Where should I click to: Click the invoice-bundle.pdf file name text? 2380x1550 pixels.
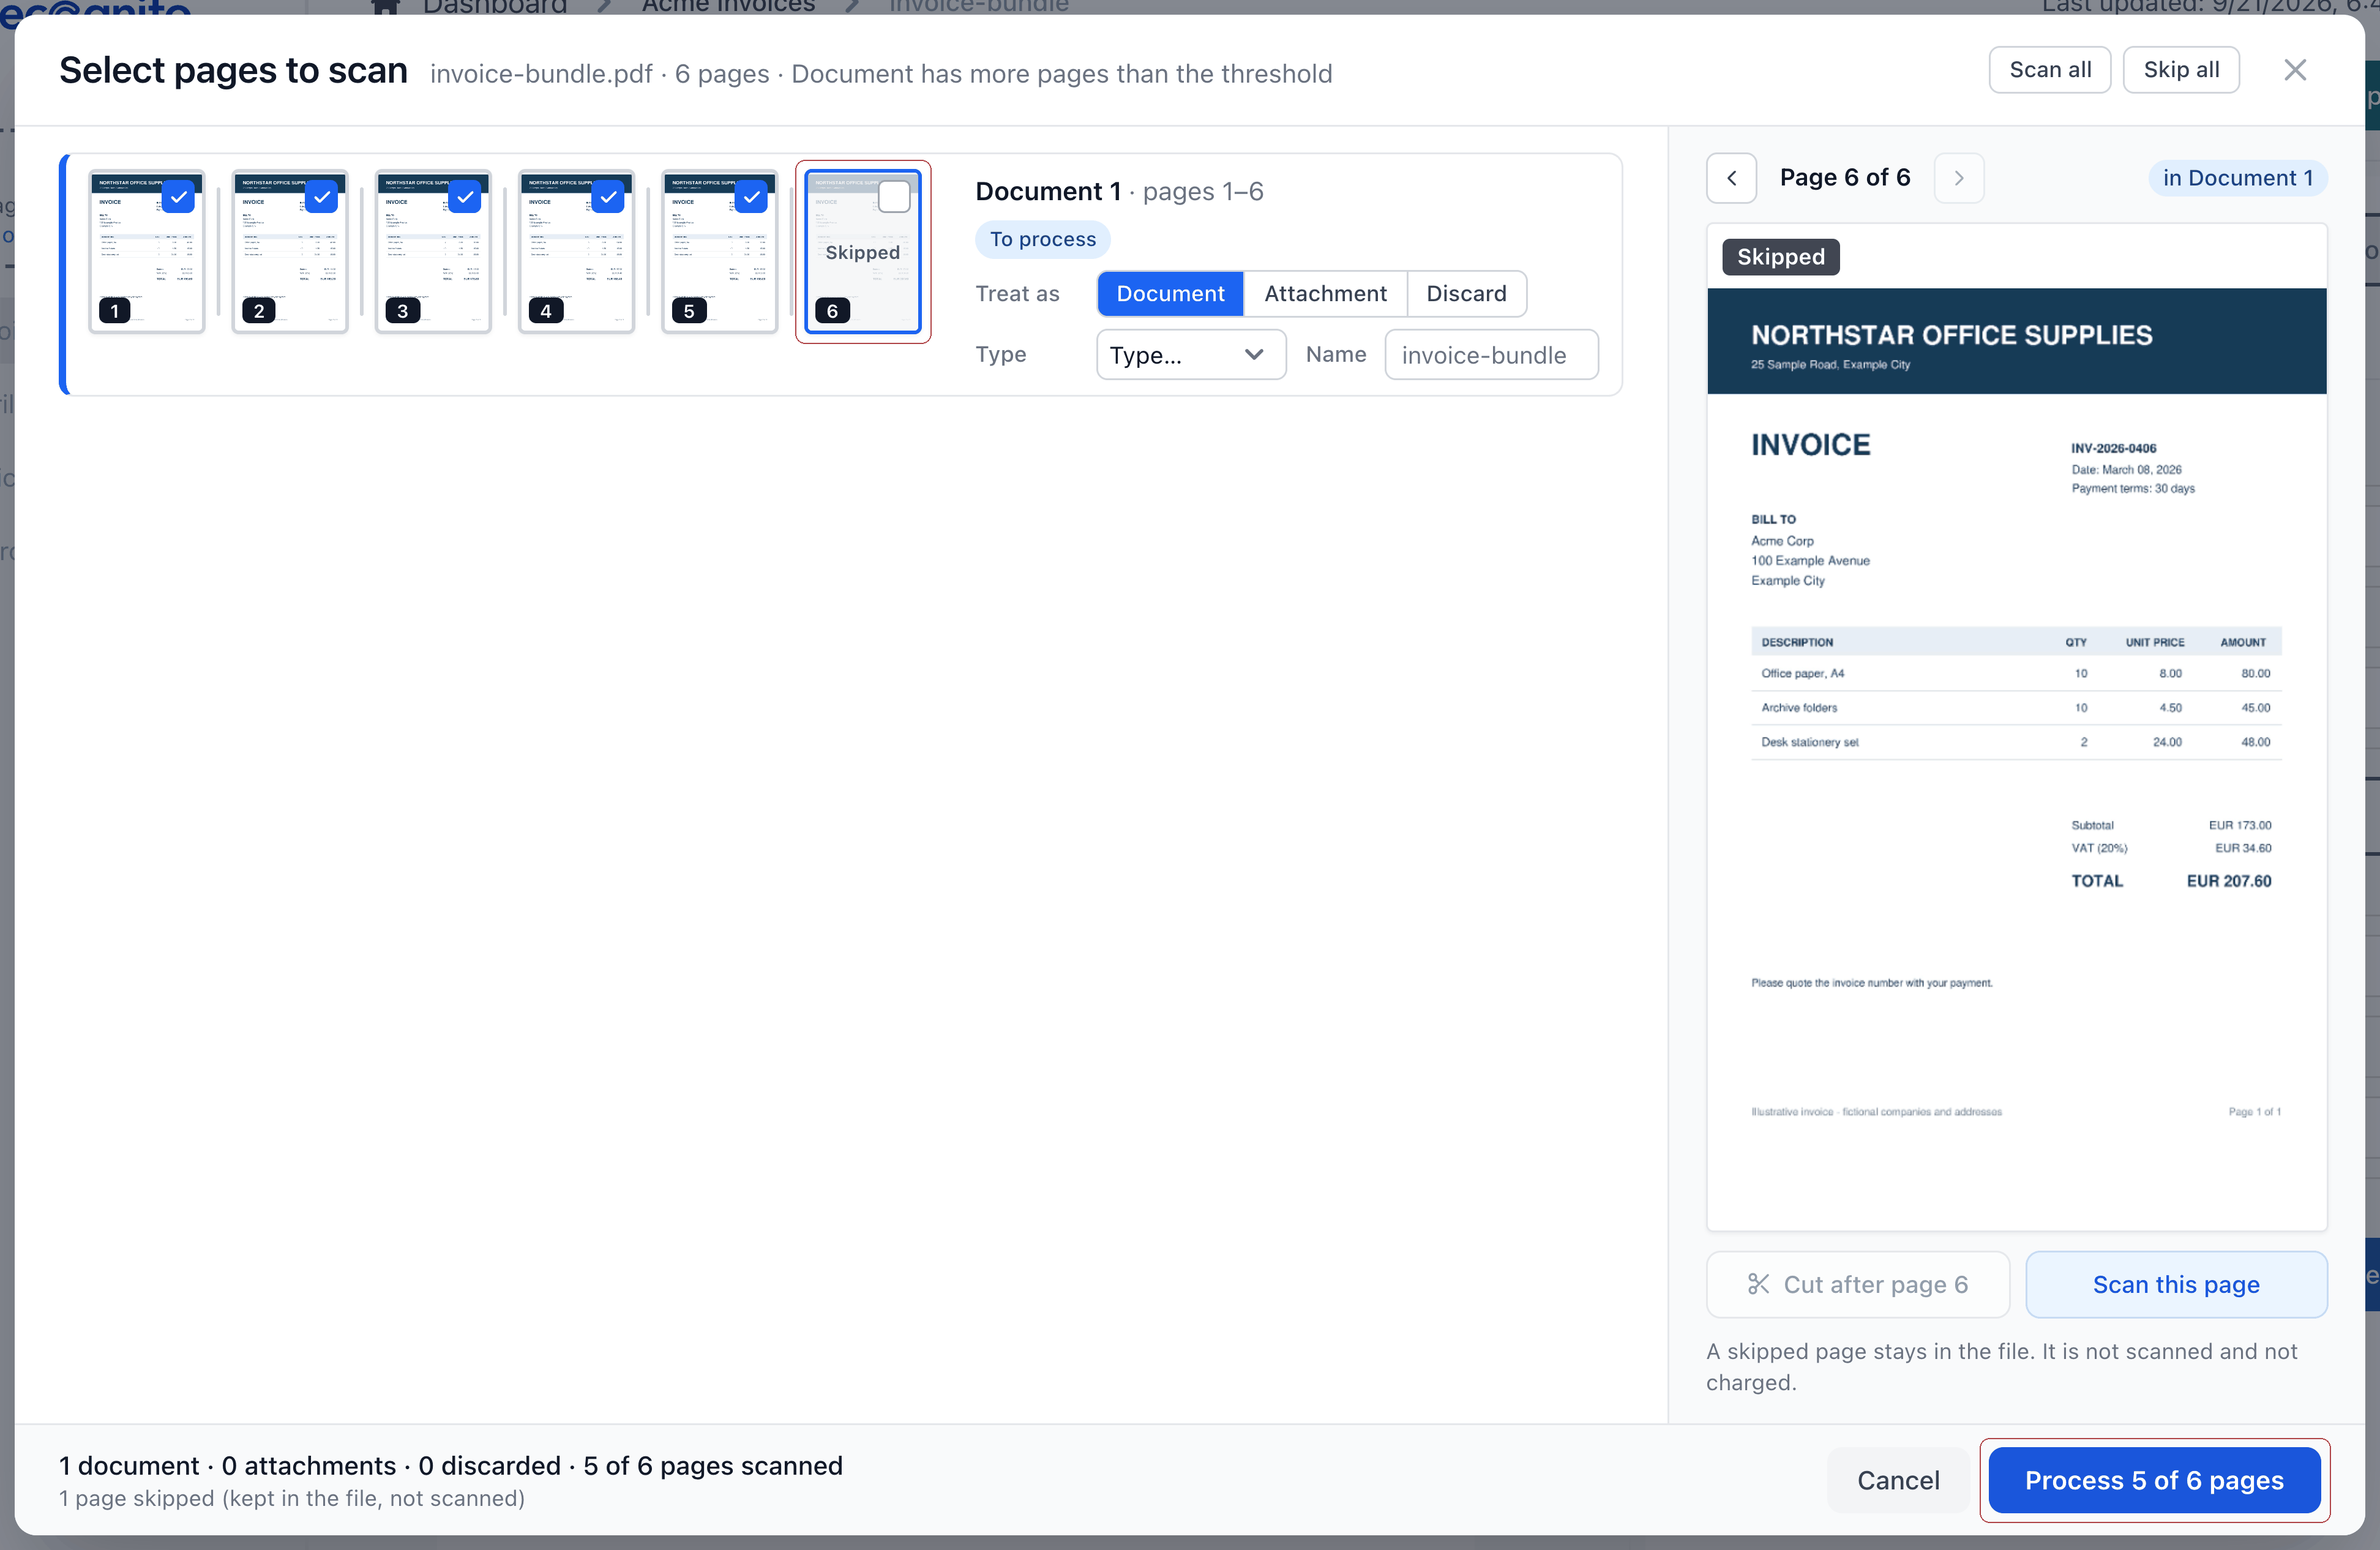[x=541, y=74]
